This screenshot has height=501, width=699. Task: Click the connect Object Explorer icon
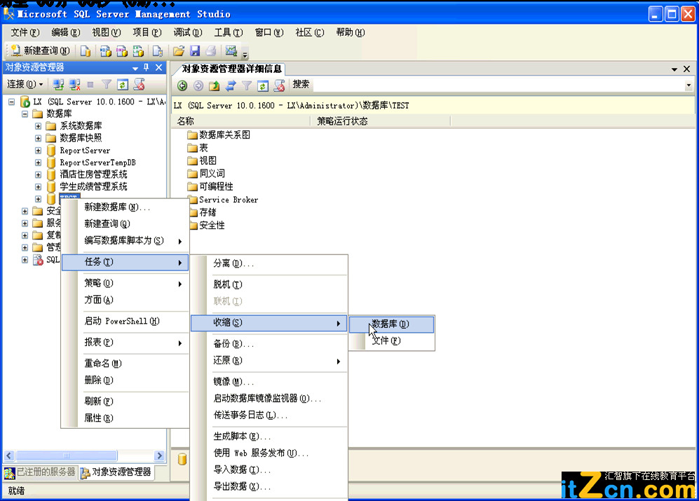pos(58,84)
